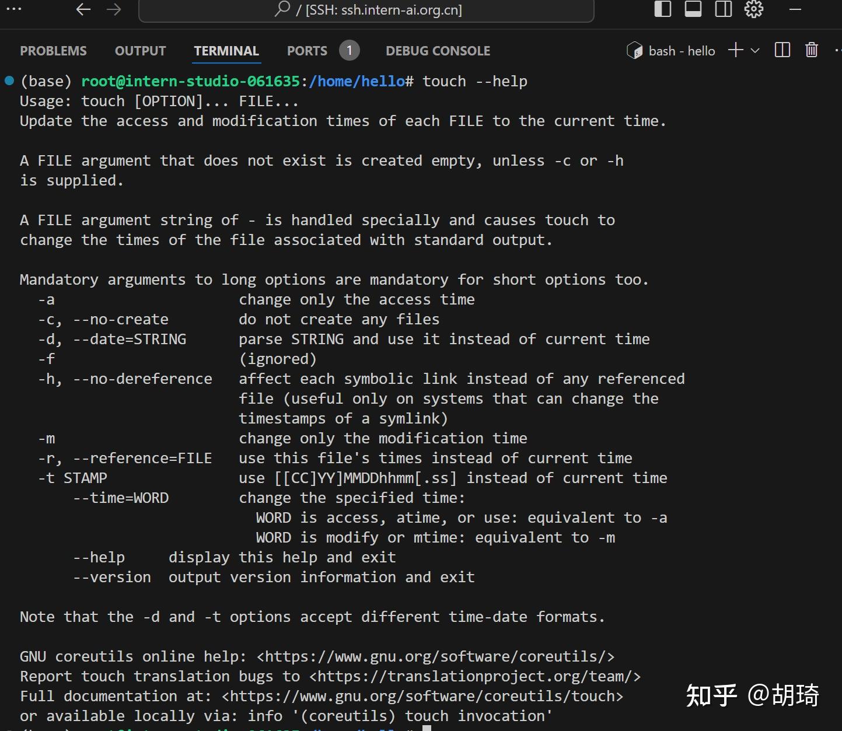Click the '-h, --no-dereference' option text

click(125, 379)
